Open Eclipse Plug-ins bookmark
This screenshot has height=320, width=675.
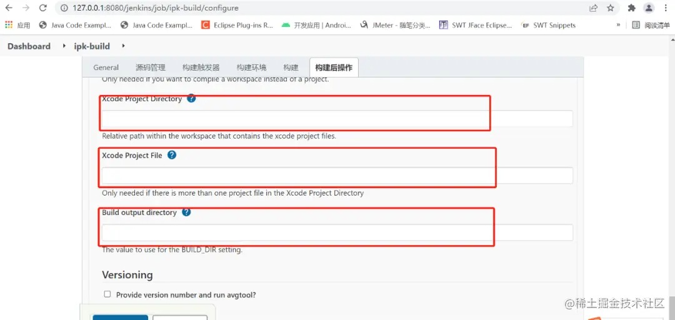click(x=237, y=26)
